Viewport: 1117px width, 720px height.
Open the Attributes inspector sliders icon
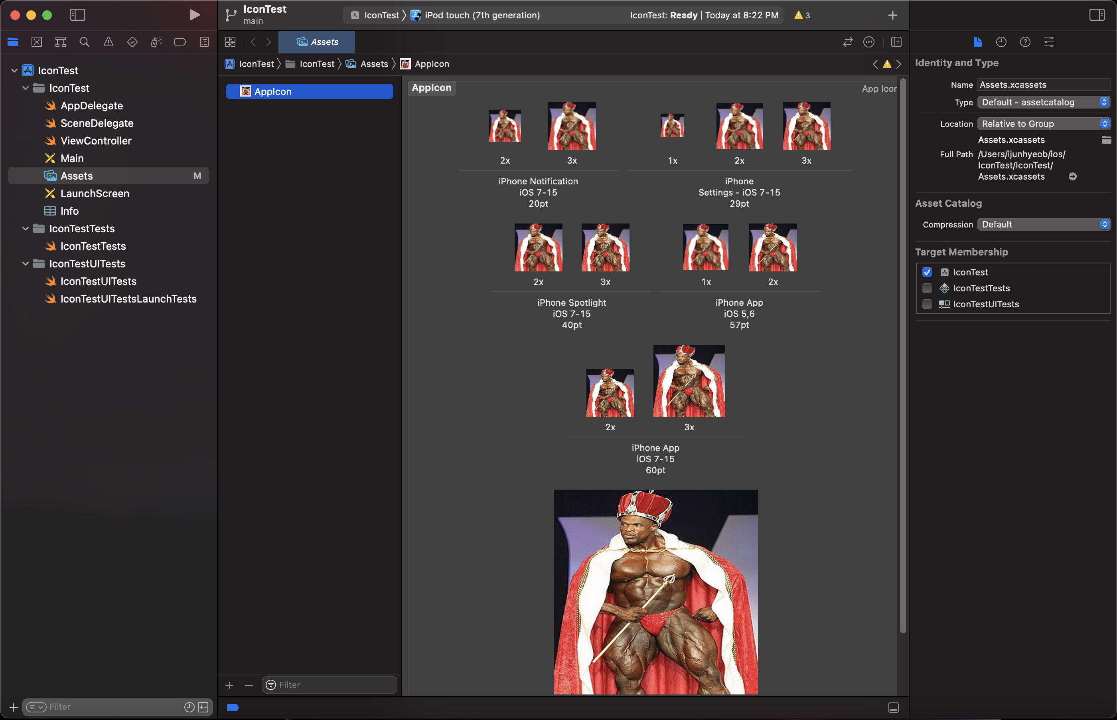[x=1049, y=42]
